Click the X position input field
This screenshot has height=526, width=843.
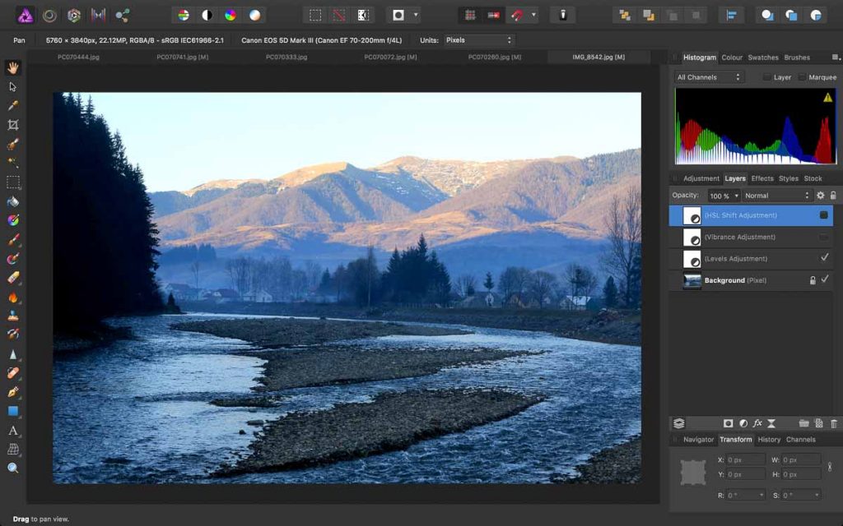pos(745,460)
